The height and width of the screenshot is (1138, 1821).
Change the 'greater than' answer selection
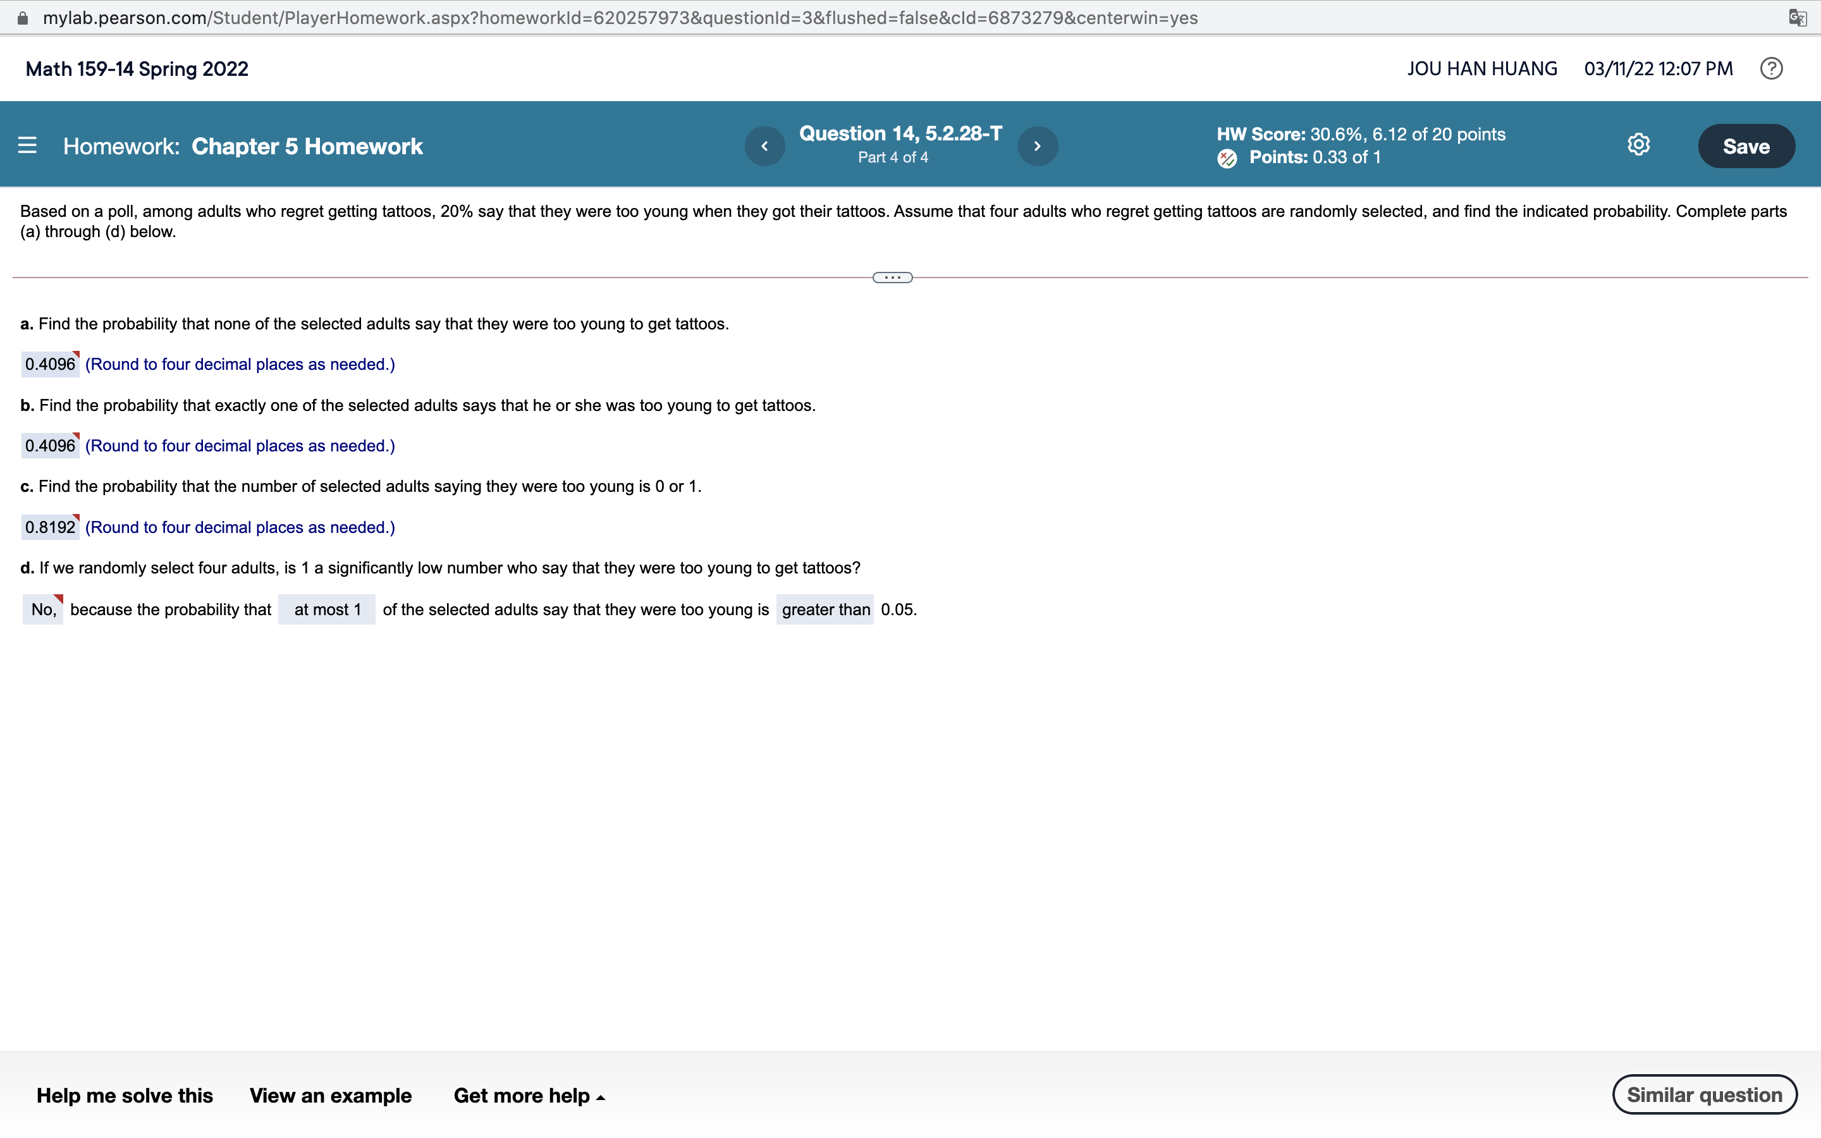(825, 609)
